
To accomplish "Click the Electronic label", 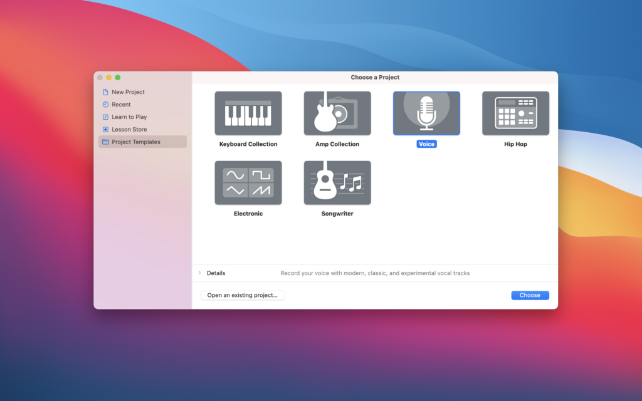I will click(248, 214).
